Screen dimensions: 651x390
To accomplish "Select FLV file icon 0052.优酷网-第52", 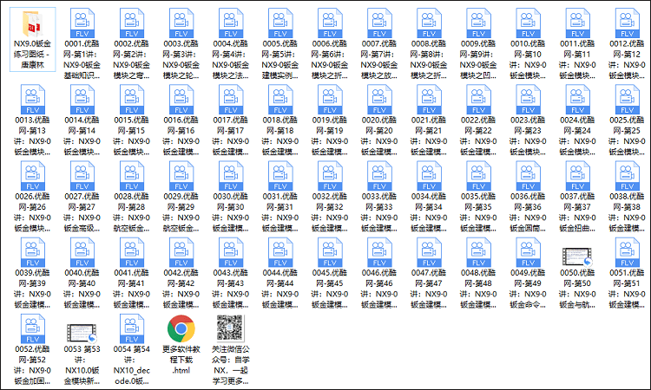I will (32, 328).
